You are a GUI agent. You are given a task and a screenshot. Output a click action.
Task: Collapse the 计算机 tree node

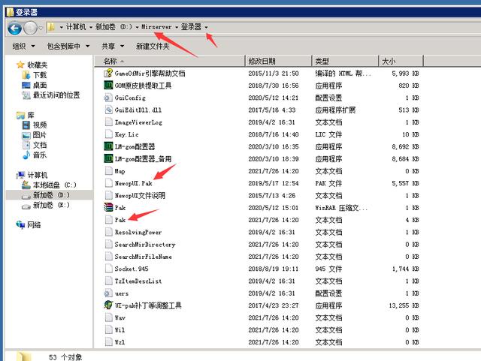(10, 175)
